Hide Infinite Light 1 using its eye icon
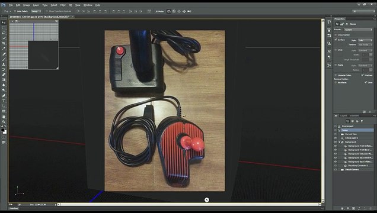Viewport: 377px width, 213px height. [336, 138]
